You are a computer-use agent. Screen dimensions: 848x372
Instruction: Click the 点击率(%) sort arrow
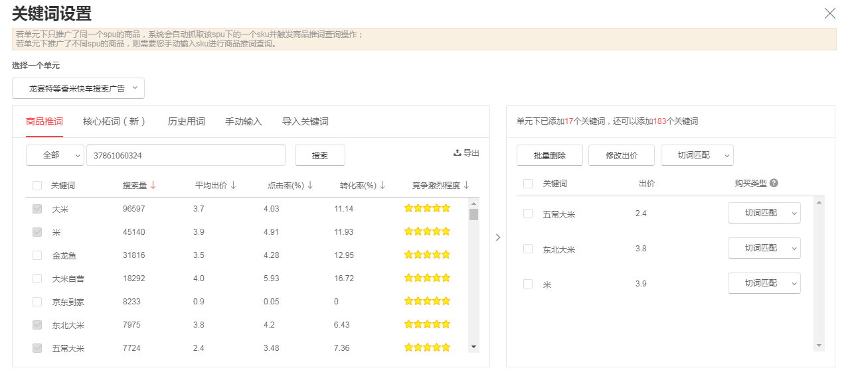click(x=310, y=185)
